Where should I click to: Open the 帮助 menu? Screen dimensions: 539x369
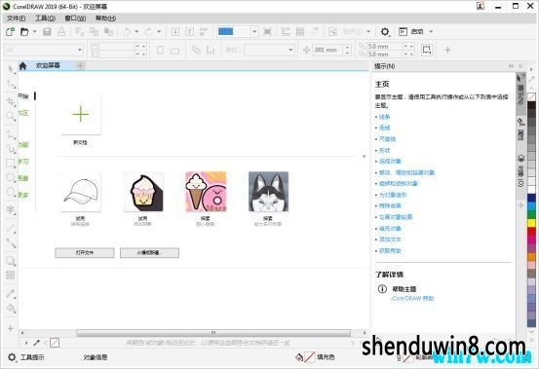point(105,18)
